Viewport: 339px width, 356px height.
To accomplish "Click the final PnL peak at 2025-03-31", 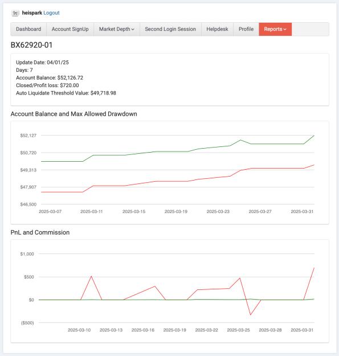I will coord(314,268).
